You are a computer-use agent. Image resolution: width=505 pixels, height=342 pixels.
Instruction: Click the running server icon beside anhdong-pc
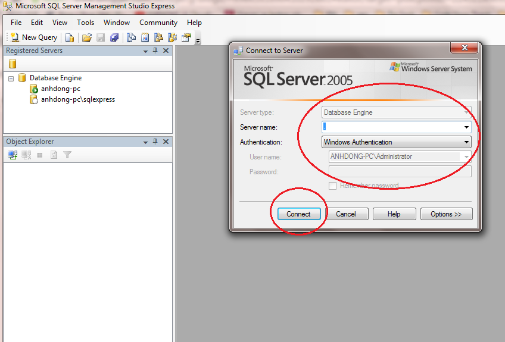click(x=33, y=89)
